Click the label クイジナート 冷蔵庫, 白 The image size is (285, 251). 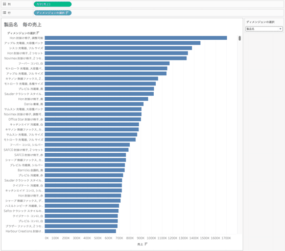point(28,185)
